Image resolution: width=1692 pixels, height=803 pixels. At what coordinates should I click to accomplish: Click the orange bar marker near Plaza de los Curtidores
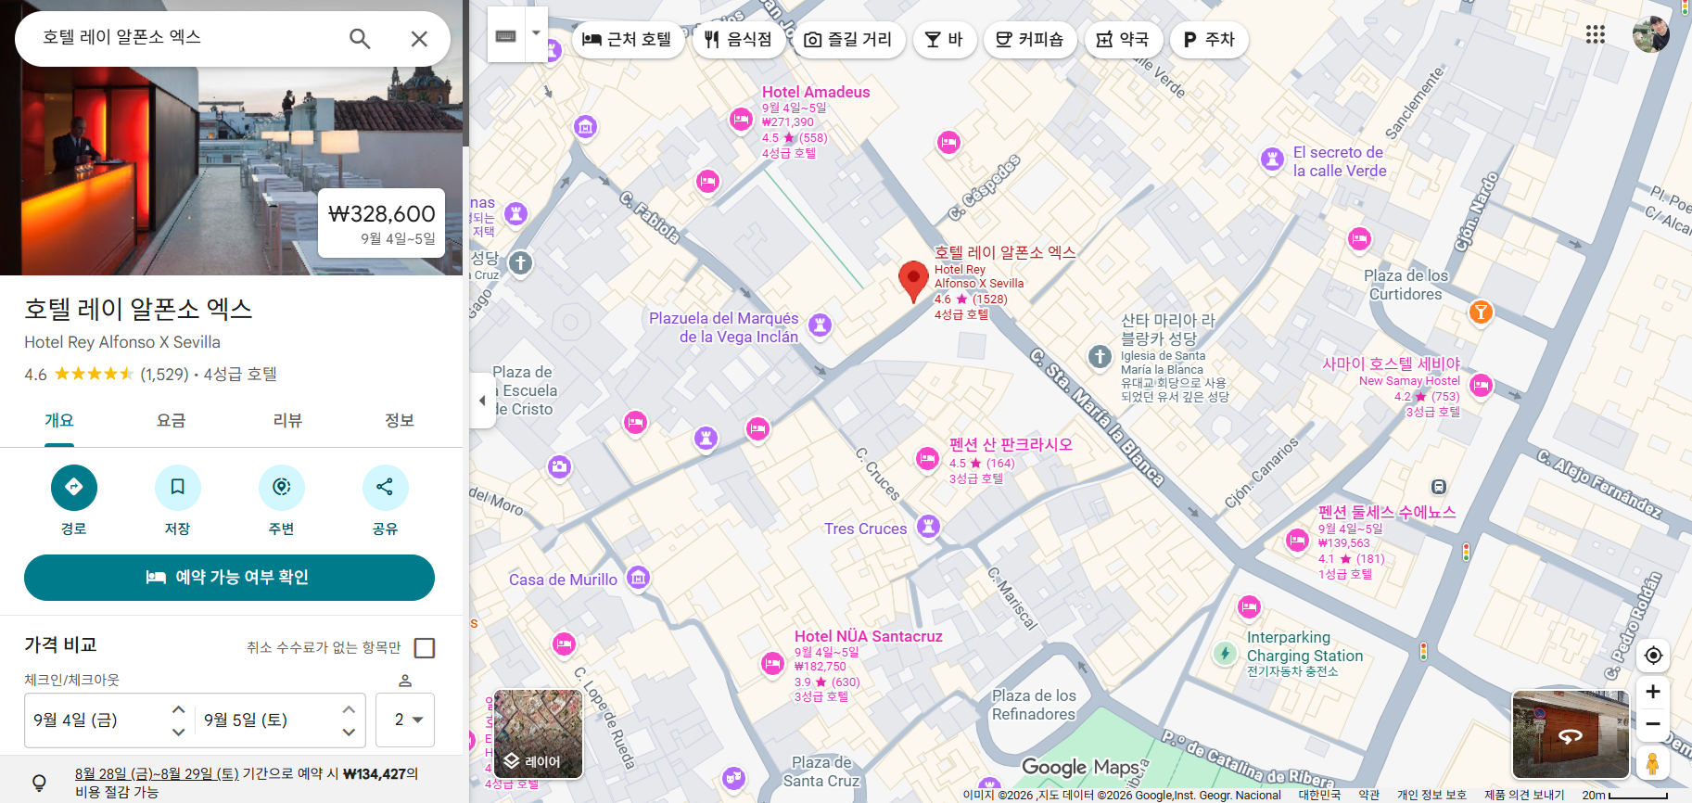click(x=1482, y=312)
